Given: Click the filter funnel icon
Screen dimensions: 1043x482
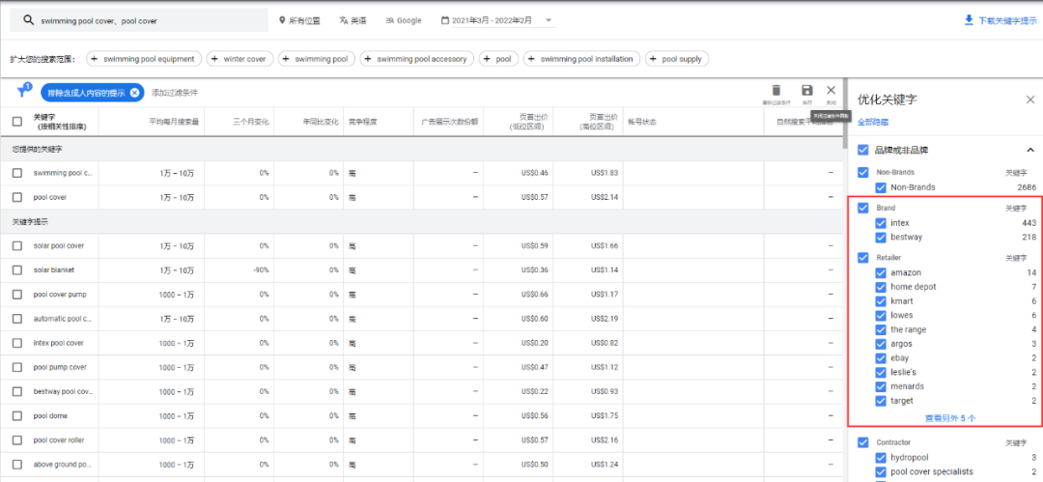Looking at the screenshot, I should (21, 92).
